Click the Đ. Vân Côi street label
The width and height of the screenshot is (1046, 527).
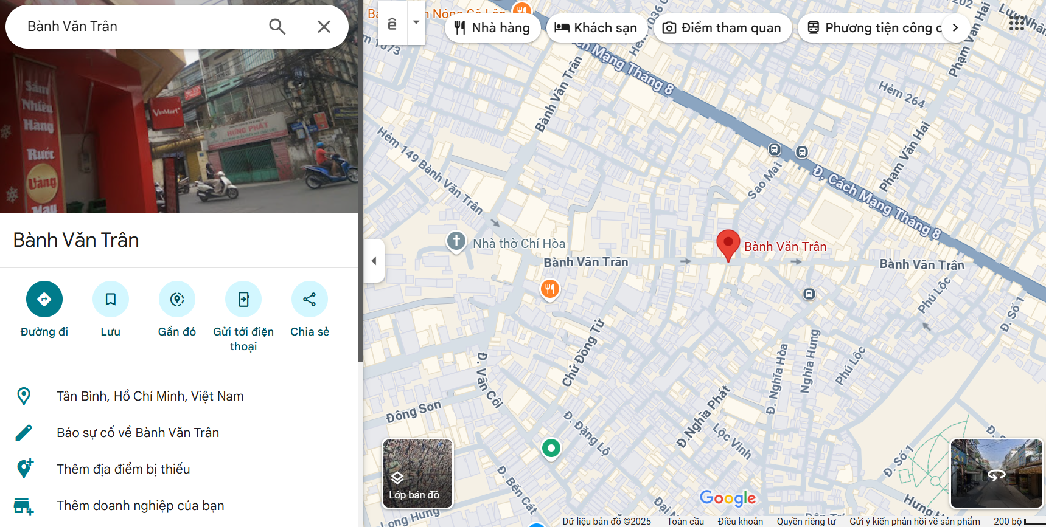[490, 380]
